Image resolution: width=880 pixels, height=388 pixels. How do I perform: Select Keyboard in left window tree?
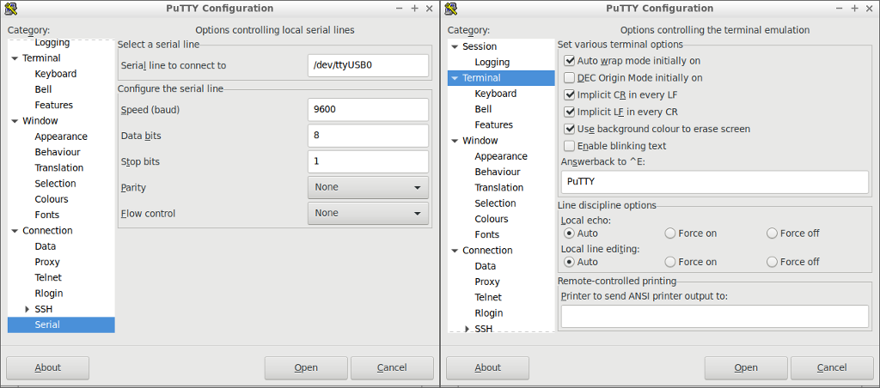pyautogui.click(x=56, y=74)
